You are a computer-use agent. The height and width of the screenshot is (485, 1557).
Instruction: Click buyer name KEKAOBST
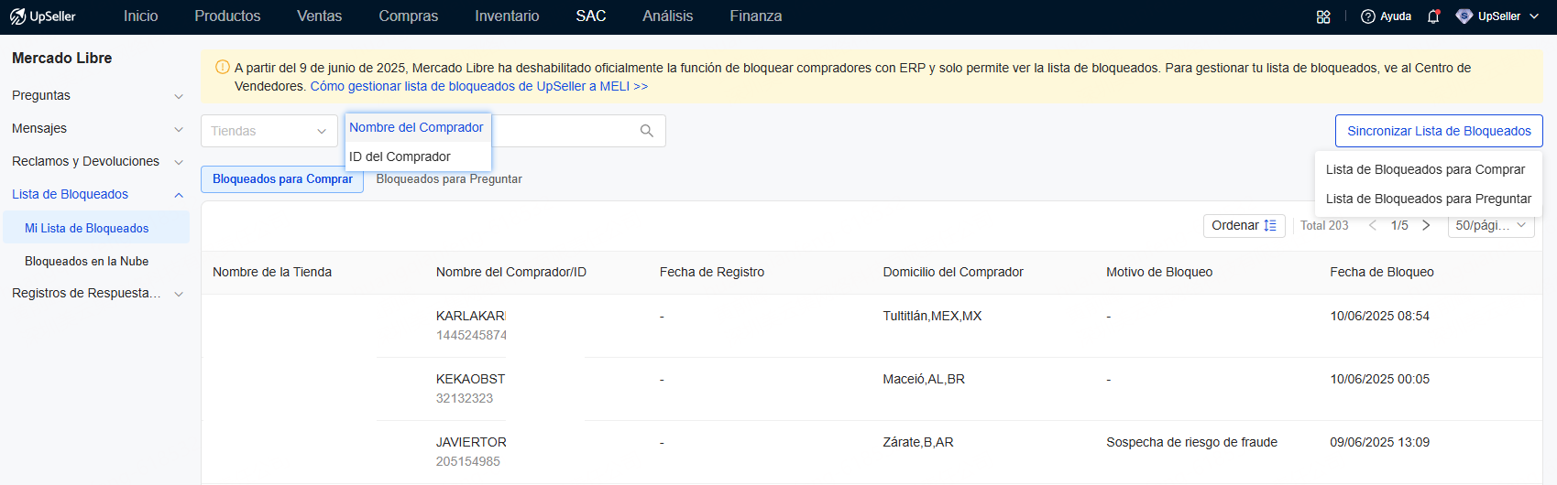pyautogui.click(x=470, y=379)
